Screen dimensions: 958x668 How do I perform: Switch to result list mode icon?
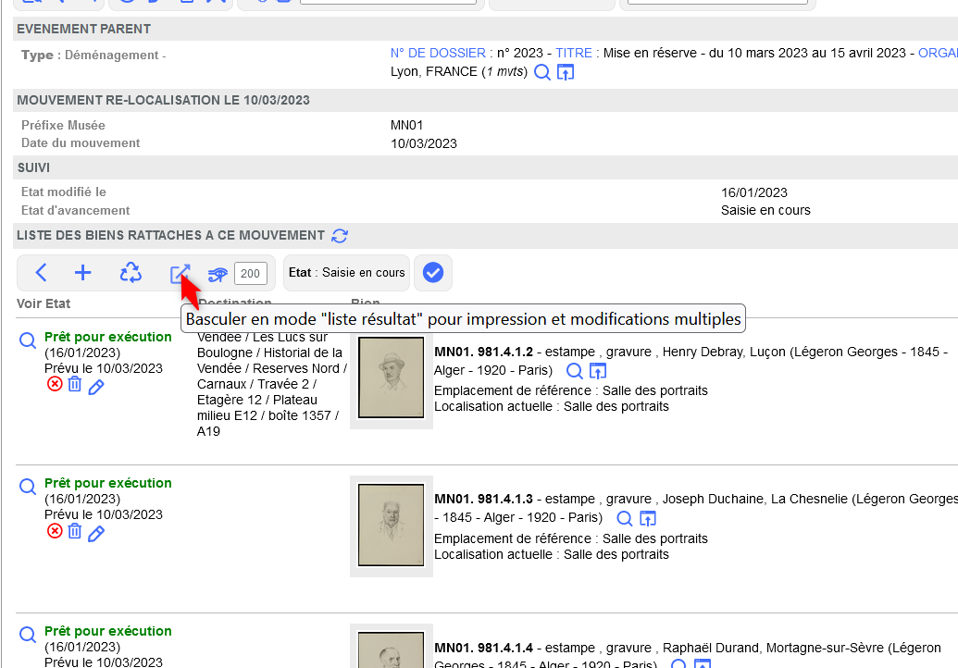180,273
